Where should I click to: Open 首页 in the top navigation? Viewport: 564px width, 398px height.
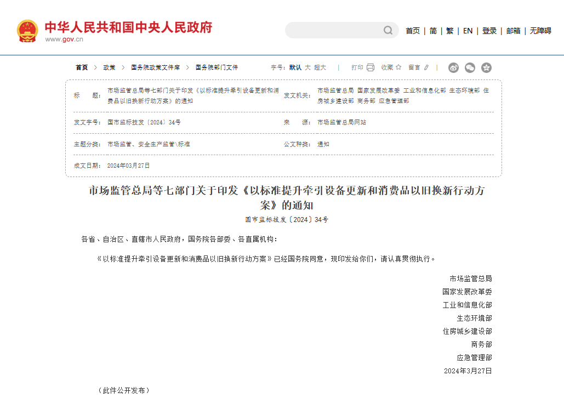[x=413, y=31]
